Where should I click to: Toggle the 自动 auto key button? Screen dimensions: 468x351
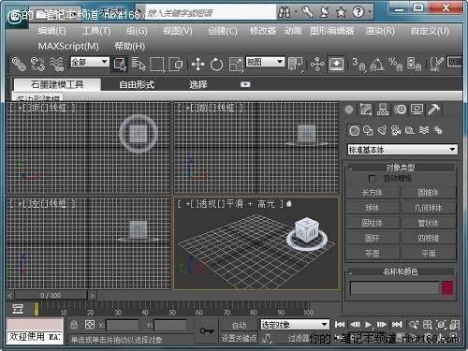[x=239, y=325]
